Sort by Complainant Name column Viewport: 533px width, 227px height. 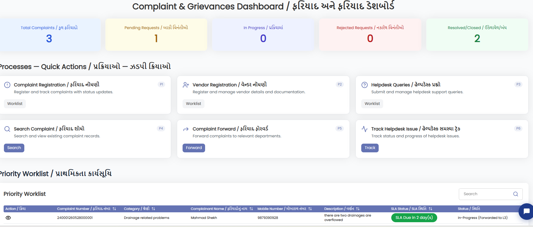pos(251,209)
